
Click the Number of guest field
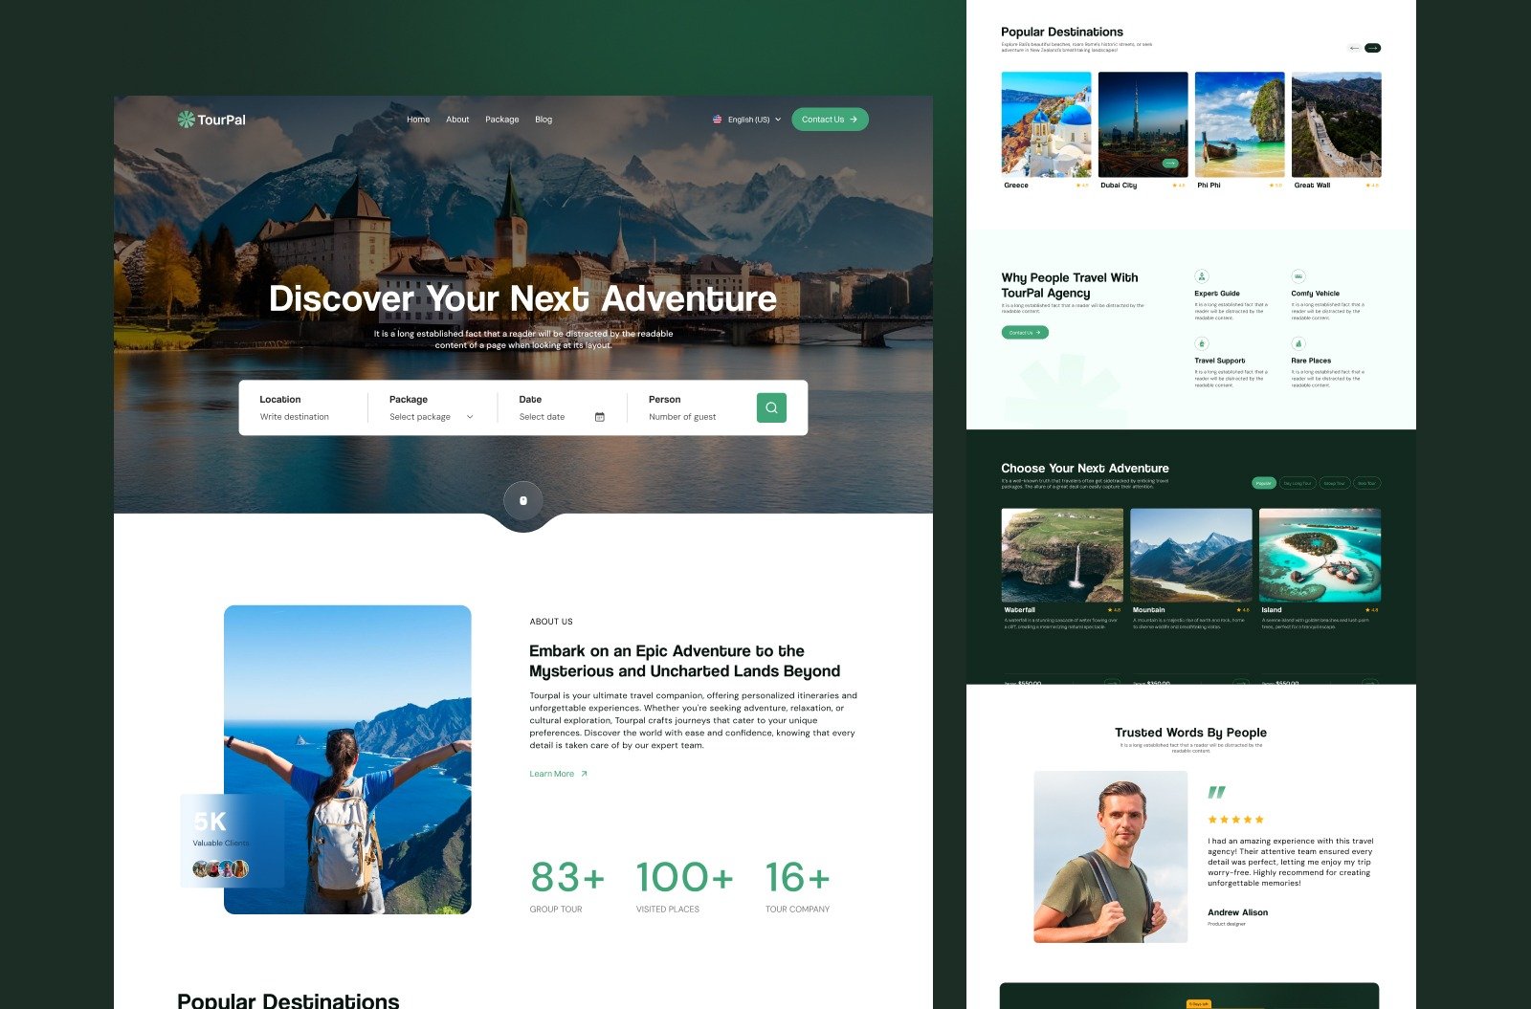tap(682, 417)
